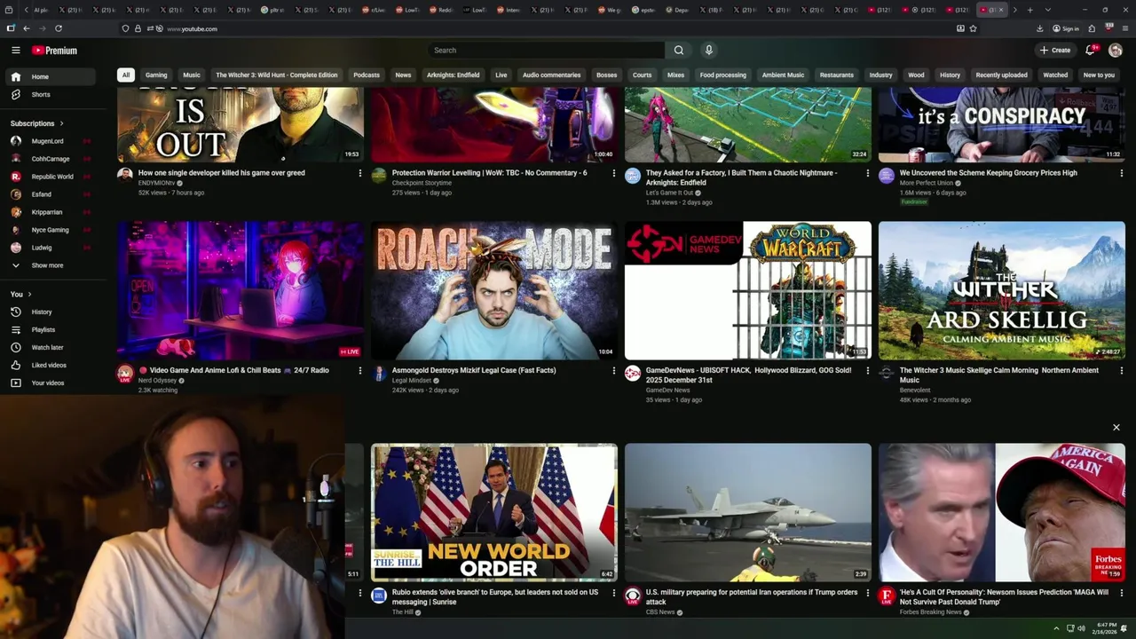The image size is (1136, 639).
Task: Open ENDYMIONtv channel avatar
Action: (124, 176)
